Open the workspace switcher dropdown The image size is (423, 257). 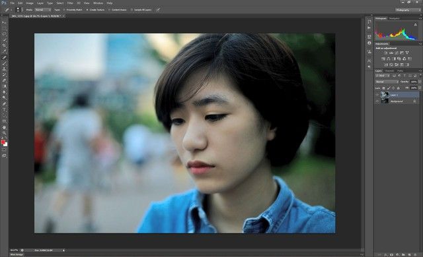(x=408, y=10)
